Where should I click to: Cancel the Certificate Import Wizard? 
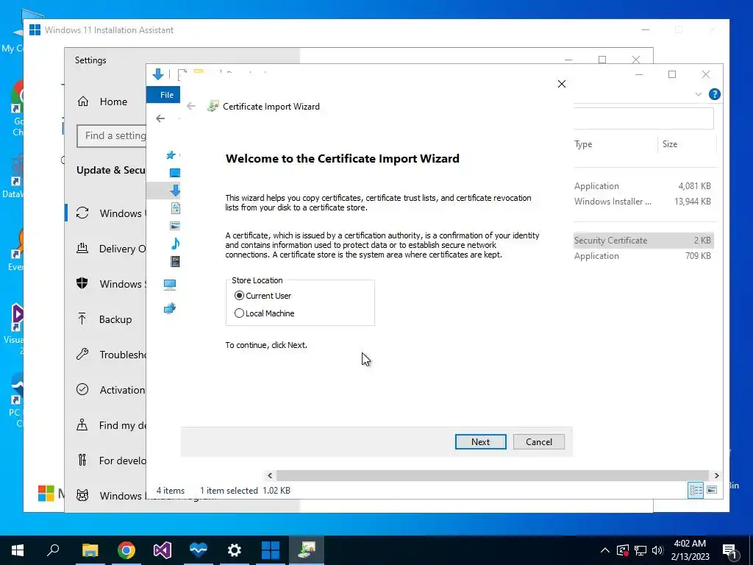tap(538, 441)
